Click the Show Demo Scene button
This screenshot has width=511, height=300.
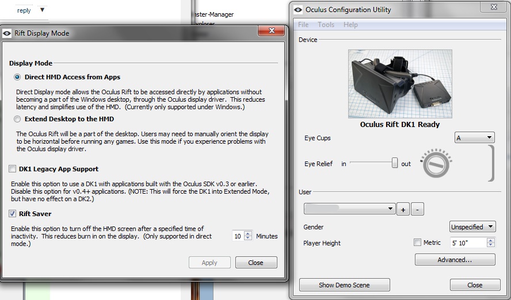[x=344, y=285]
